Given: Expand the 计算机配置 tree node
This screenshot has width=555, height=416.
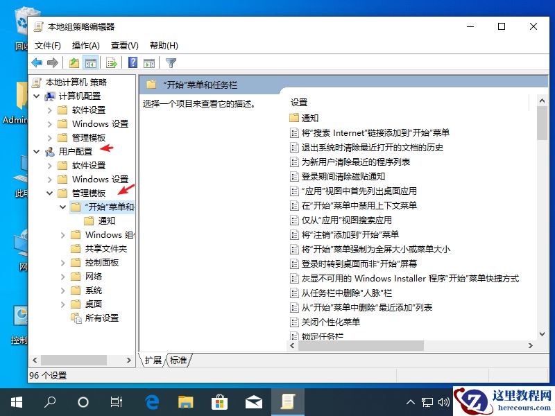Looking at the screenshot, I should pyautogui.click(x=37, y=95).
